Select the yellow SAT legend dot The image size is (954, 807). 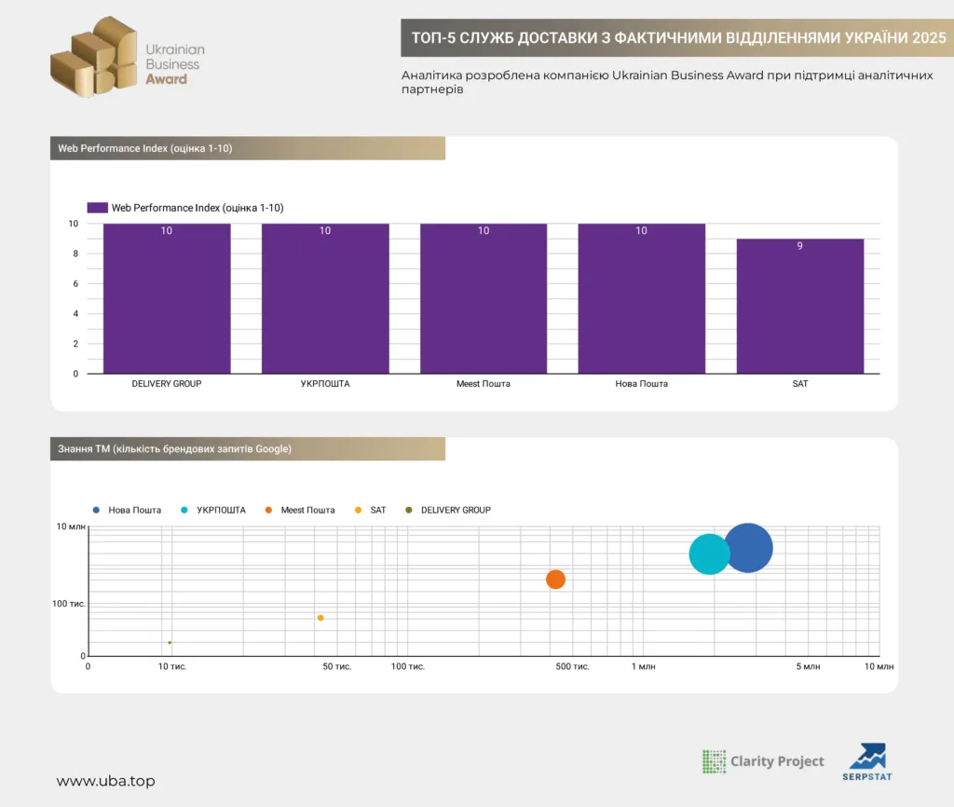pos(358,510)
